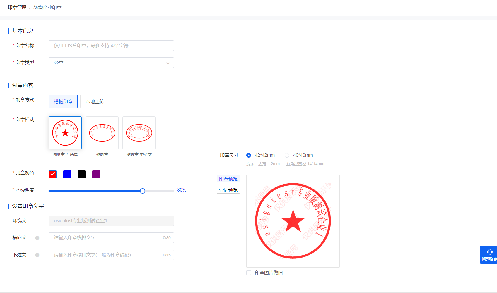The image size is (497, 293).
Task: Focus the 横向文 text input
Action: point(111,238)
